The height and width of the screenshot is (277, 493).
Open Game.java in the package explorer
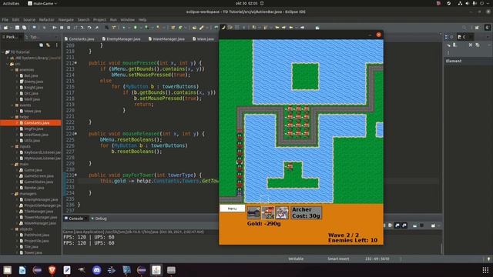(x=31, y=170)
